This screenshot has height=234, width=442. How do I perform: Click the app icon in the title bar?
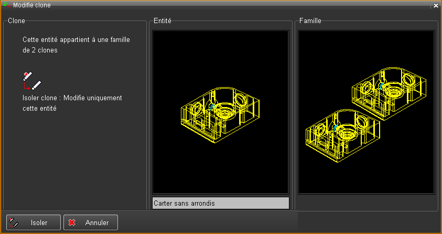tap(6, 5)
